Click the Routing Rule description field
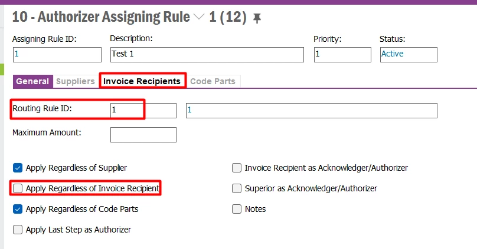 tap(312, 111)
